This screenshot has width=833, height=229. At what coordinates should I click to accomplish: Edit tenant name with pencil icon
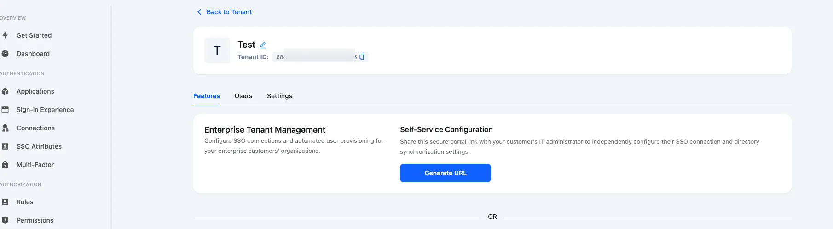[263, 45]
